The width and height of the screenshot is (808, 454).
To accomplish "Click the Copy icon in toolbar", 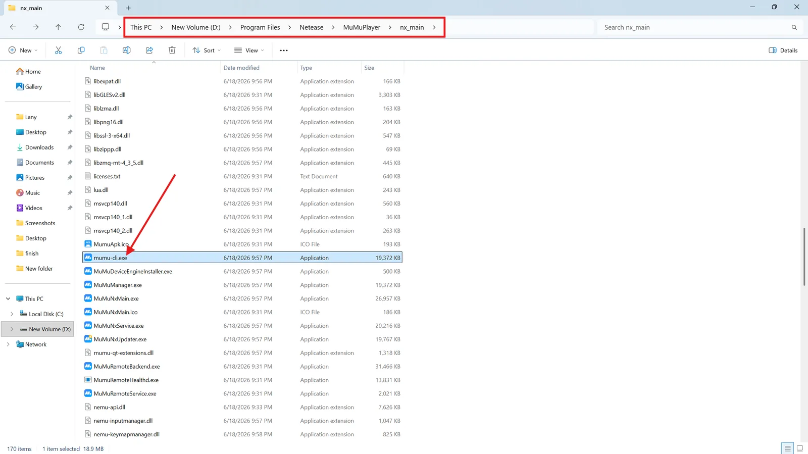I will tap(81, 51).
